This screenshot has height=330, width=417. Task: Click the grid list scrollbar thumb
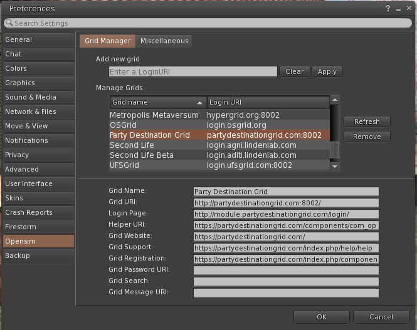(x=335, y=150)
